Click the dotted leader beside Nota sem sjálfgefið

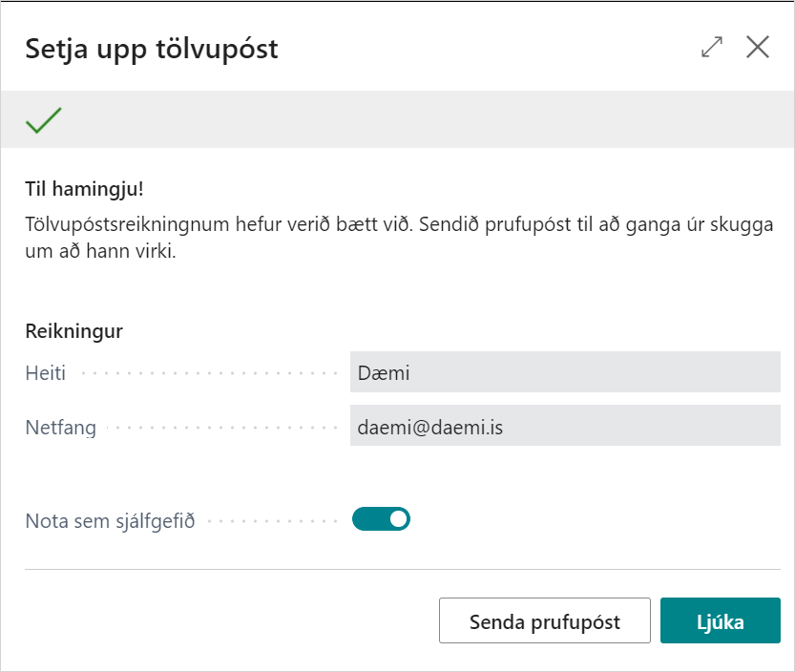(x=272, y=522)
